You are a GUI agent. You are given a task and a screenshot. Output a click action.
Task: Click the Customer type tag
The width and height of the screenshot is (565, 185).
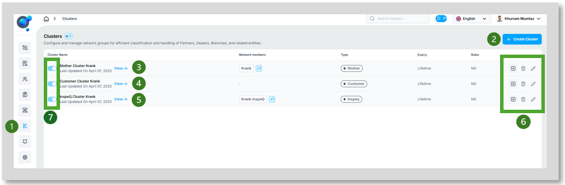tap(354, 84)
